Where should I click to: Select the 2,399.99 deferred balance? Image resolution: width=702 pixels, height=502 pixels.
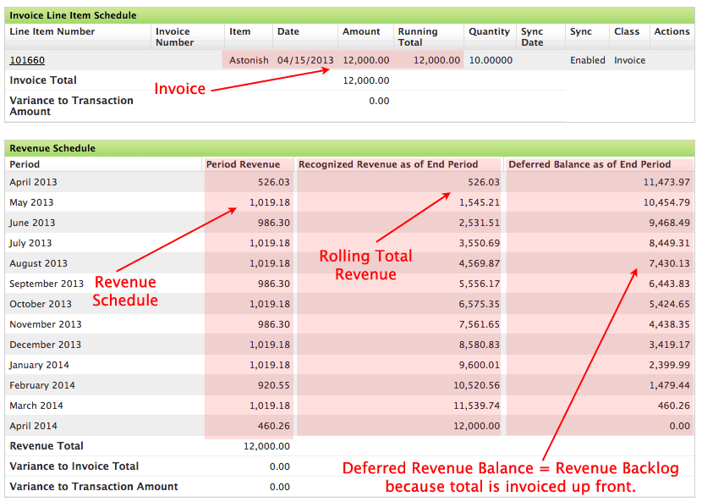[669, 365]
